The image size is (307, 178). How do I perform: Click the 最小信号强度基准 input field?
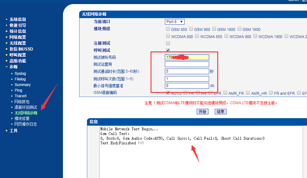tap(187, 86)
